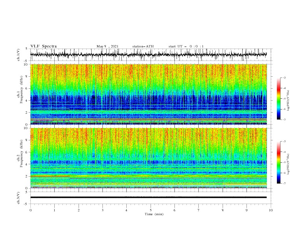Click inside the ch.2 spectrogram panel

click(x=148, y=158)
